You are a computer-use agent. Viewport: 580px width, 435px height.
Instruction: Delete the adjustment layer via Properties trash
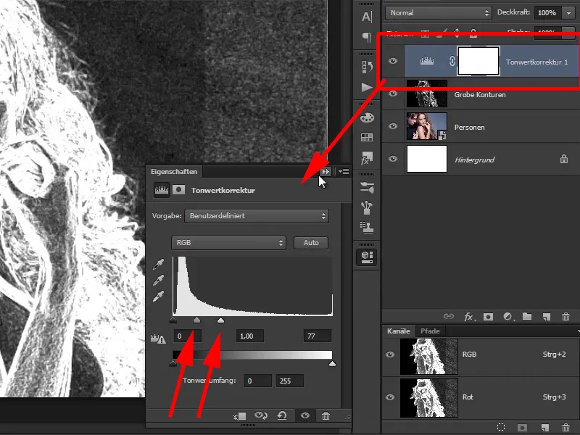[326, 415]
